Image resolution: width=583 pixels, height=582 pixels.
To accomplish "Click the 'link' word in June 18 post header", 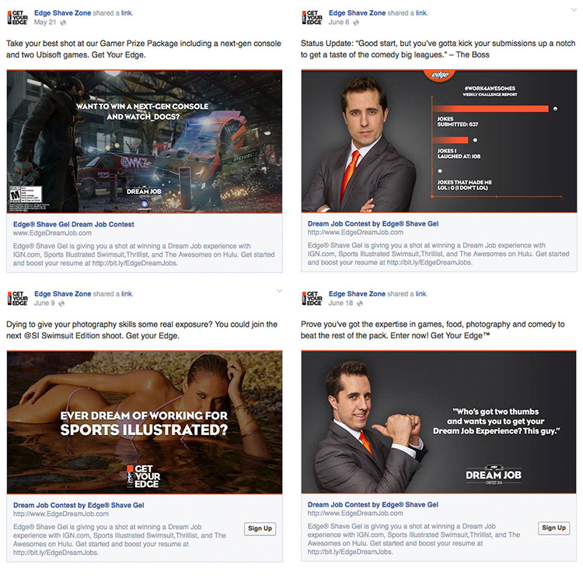I will (421, 294).
